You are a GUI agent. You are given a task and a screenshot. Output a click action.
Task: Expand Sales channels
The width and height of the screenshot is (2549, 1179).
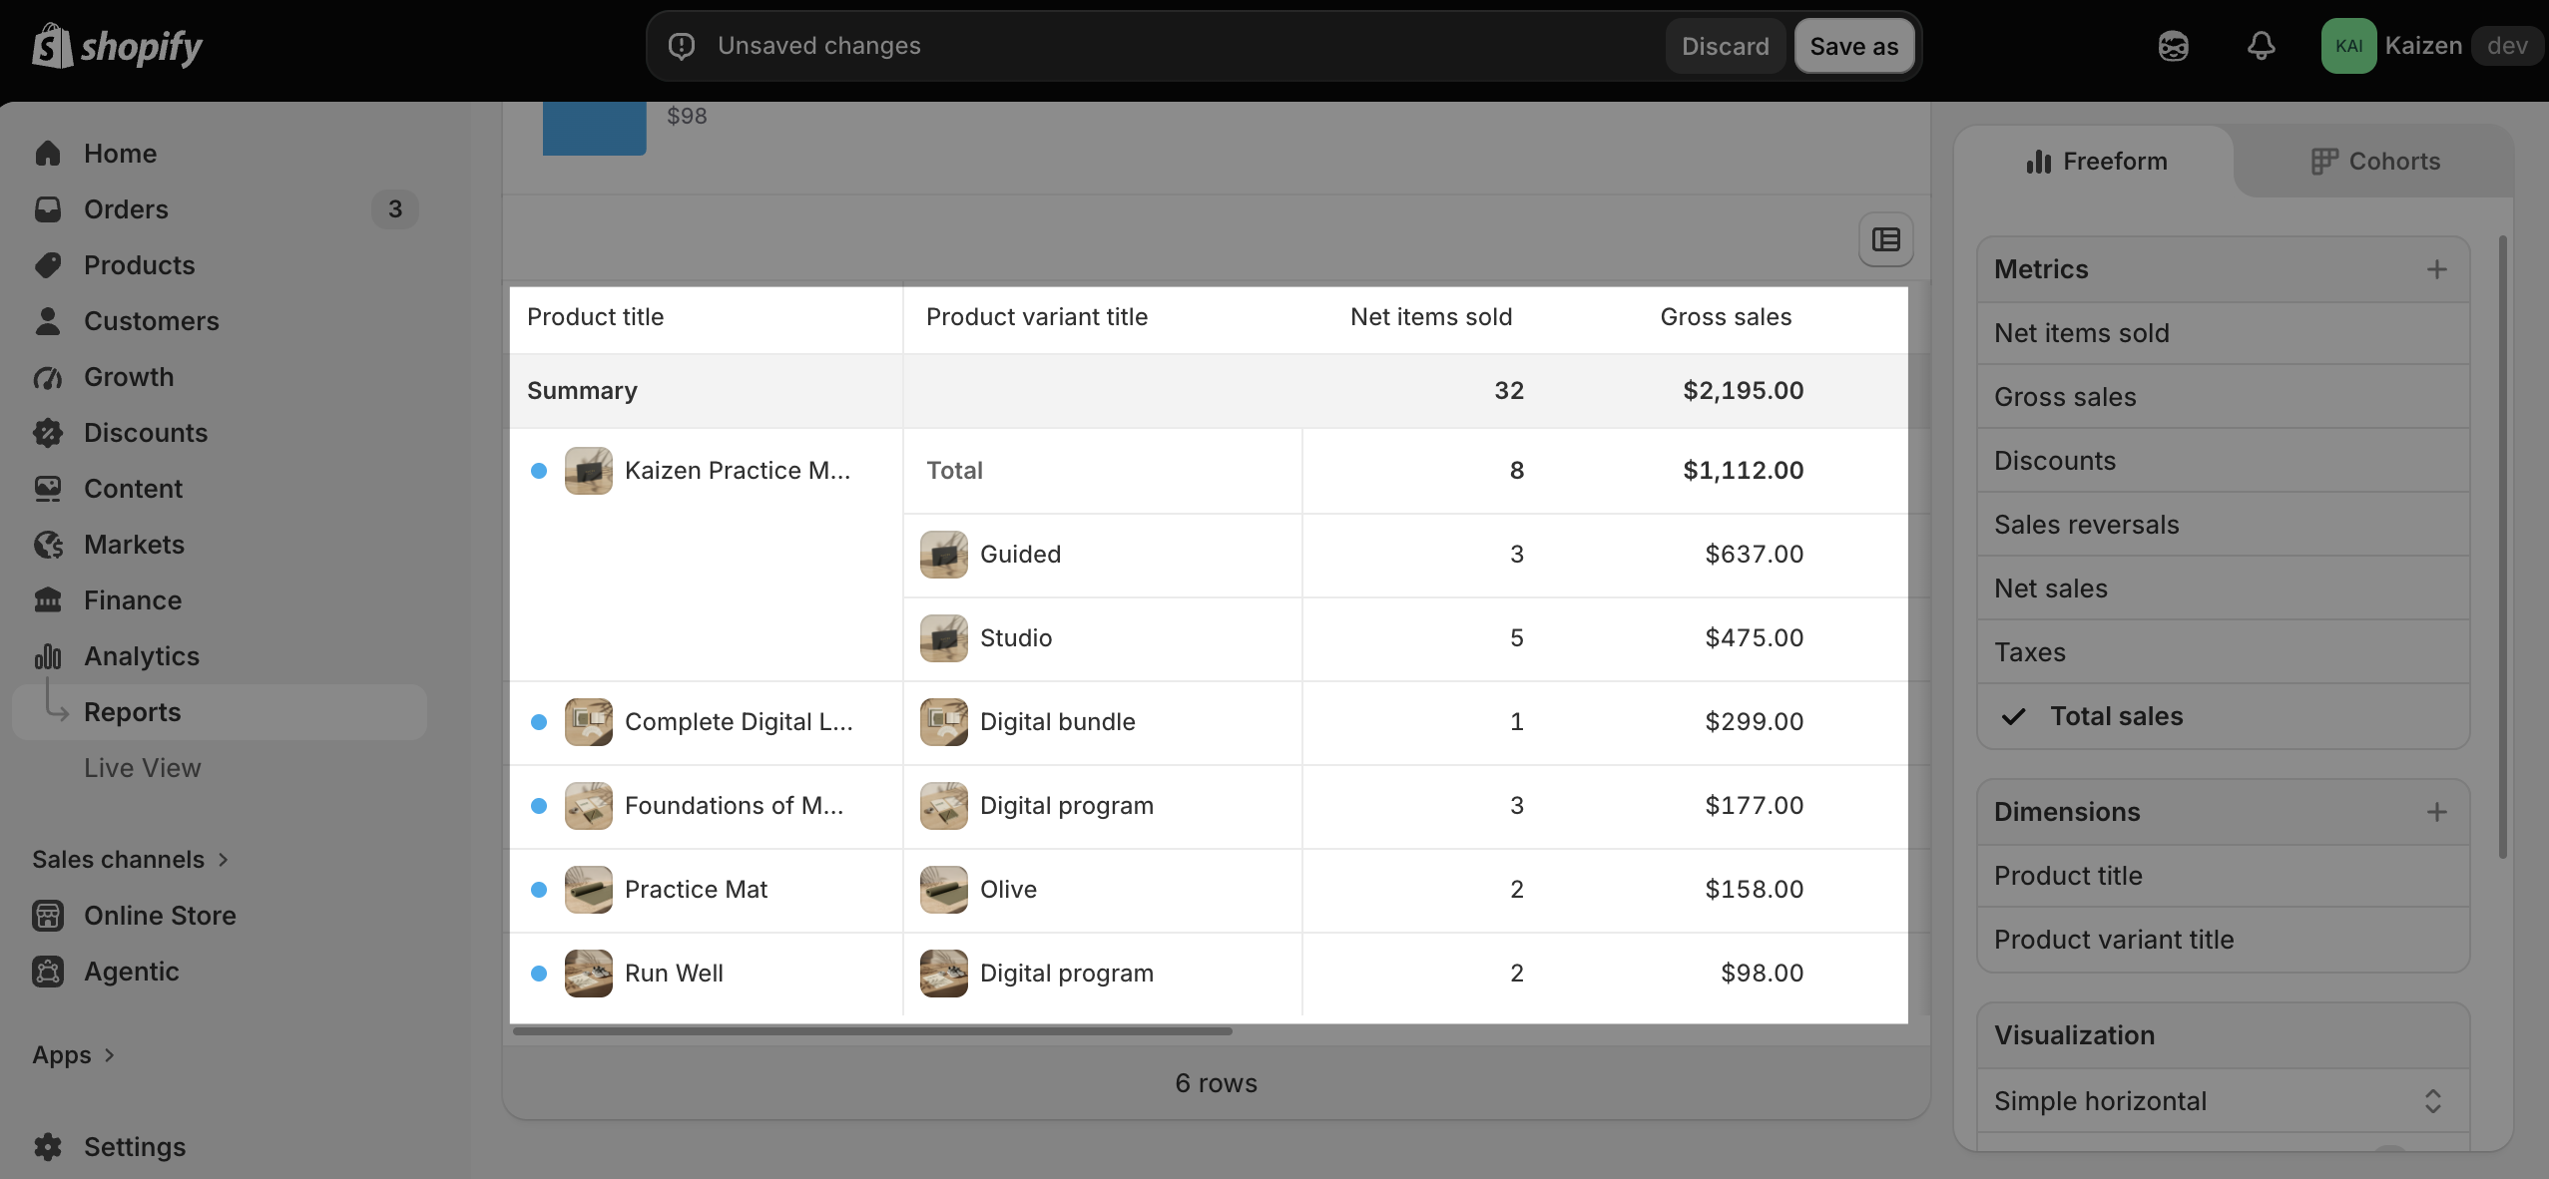point(130,860)
